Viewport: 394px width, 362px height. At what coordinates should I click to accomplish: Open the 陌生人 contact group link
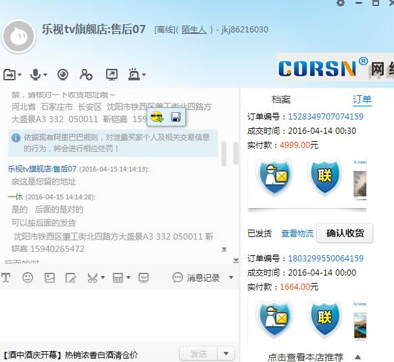[194, 30]
